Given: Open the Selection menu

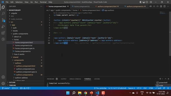Looking at the screenshot, I should [19, 2].
